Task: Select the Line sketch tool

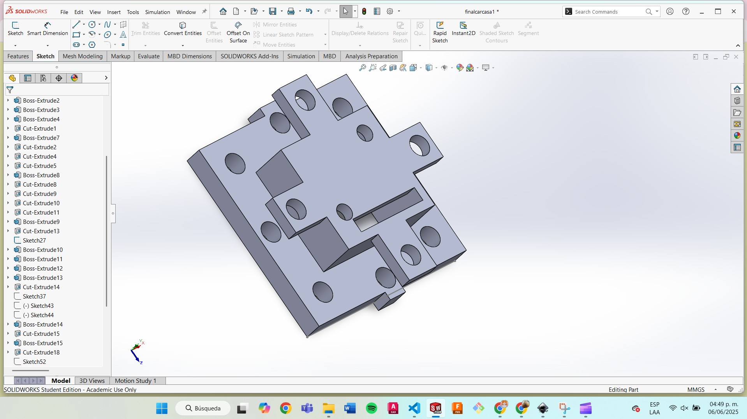Action: pyautogui.click(x=76, y=24)
